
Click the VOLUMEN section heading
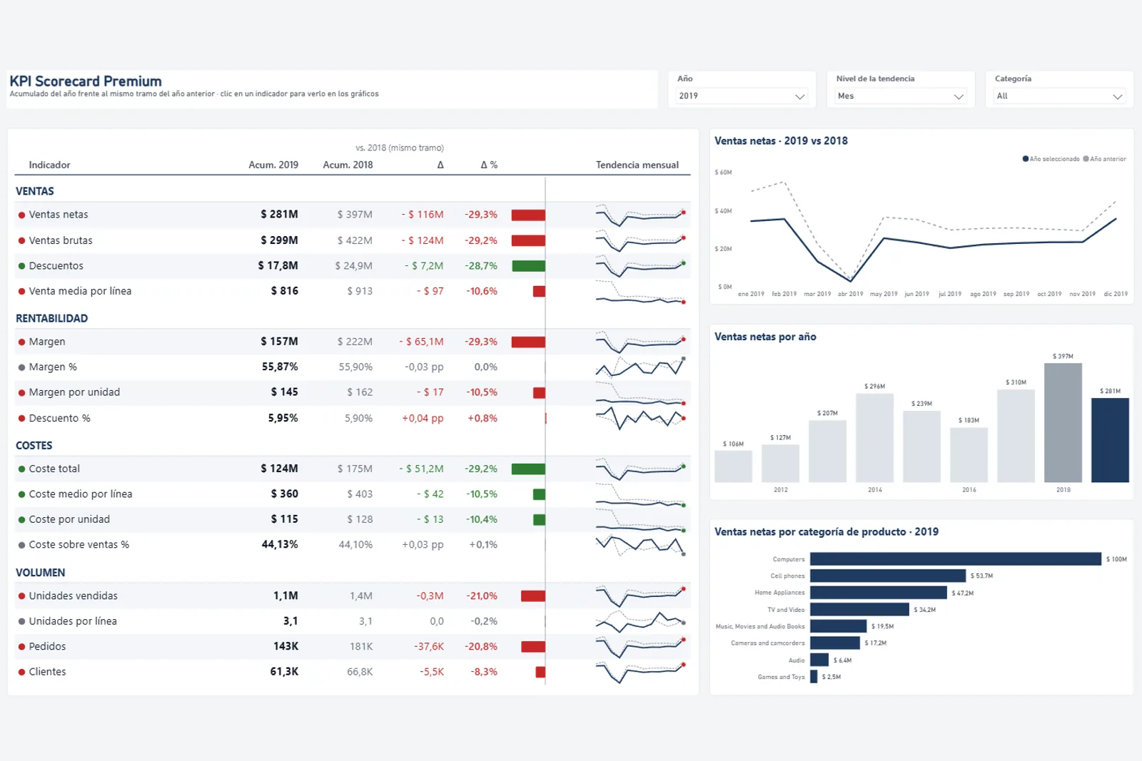click(41, 573)
